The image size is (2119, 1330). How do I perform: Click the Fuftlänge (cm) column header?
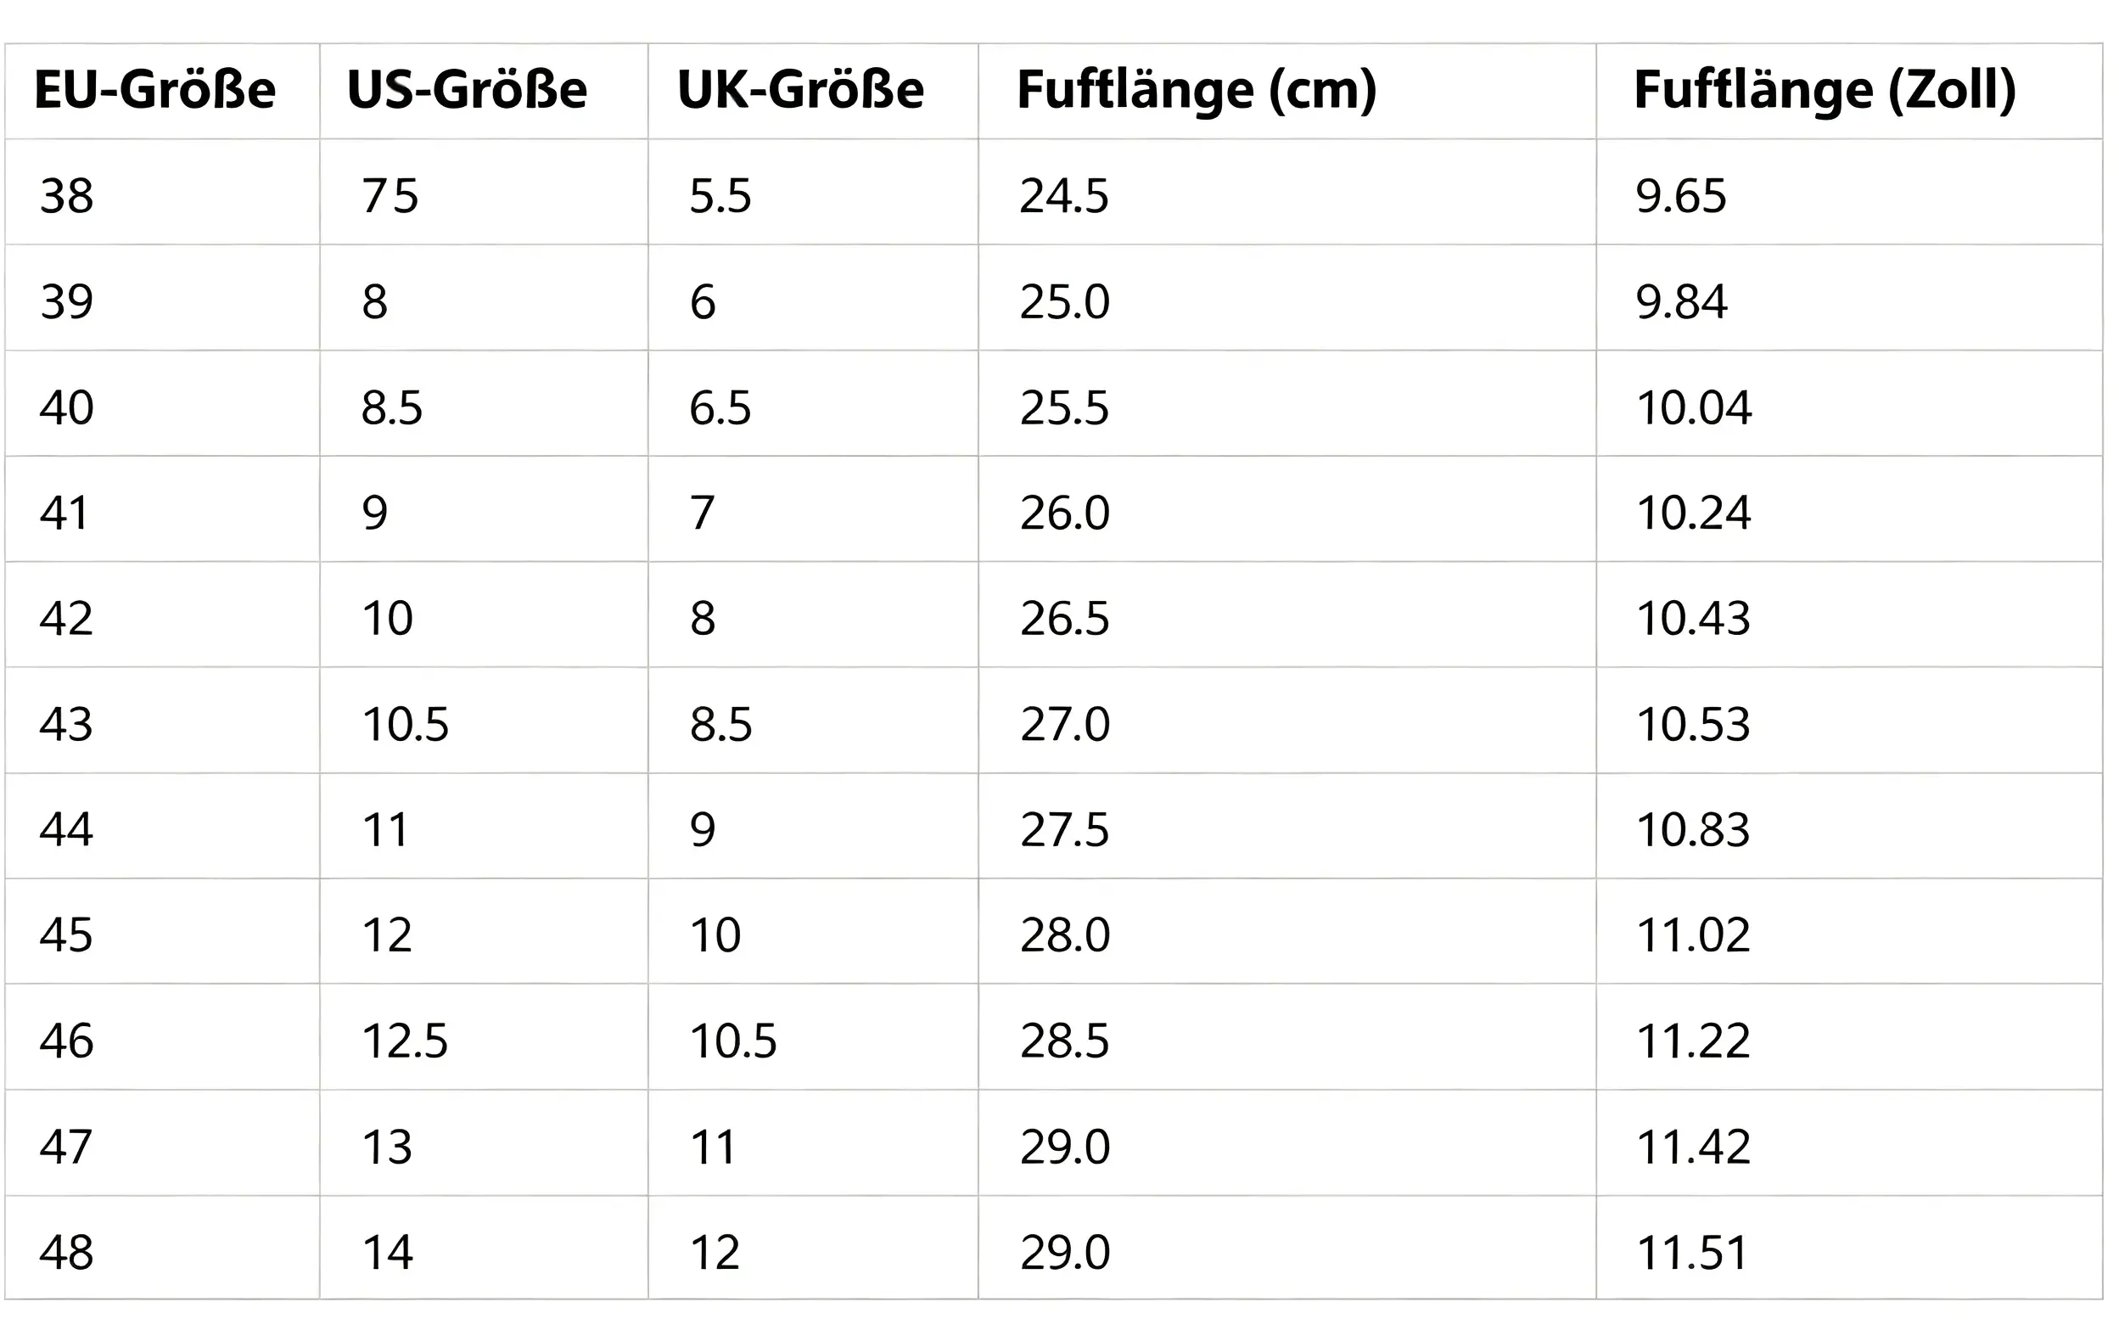coord(1287,92)
